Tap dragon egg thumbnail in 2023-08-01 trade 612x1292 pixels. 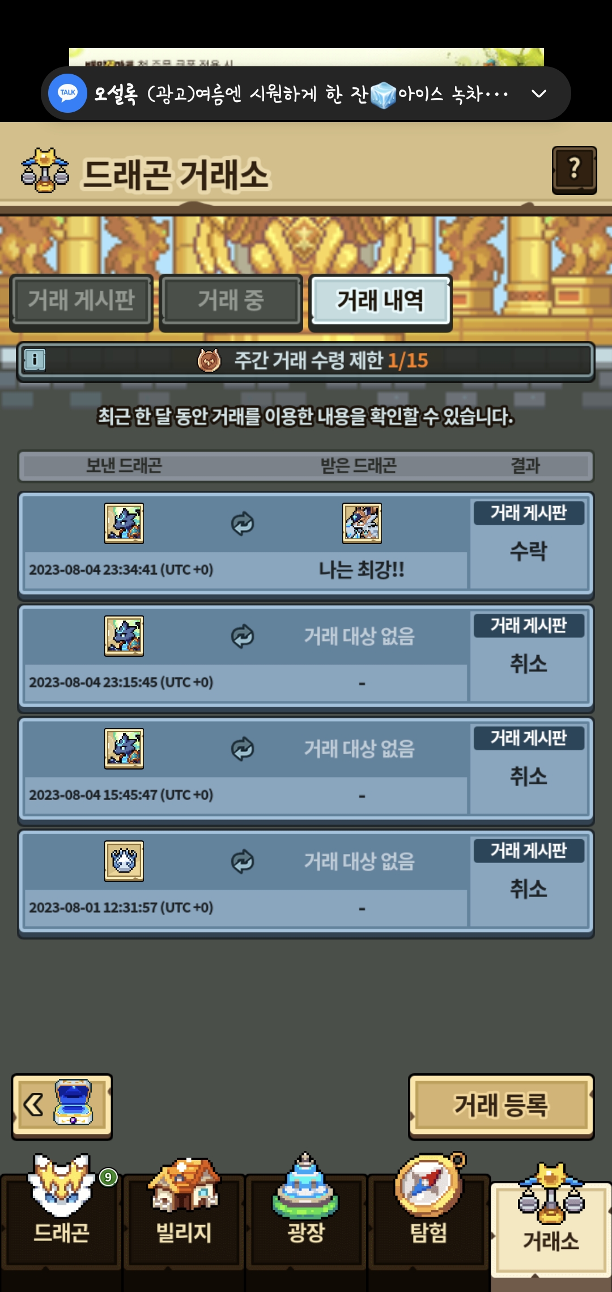[124, 861]
